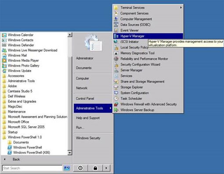Viewport: 224px width, 174px height.
Task: Click the lock computer button
Action: (95, 168)
